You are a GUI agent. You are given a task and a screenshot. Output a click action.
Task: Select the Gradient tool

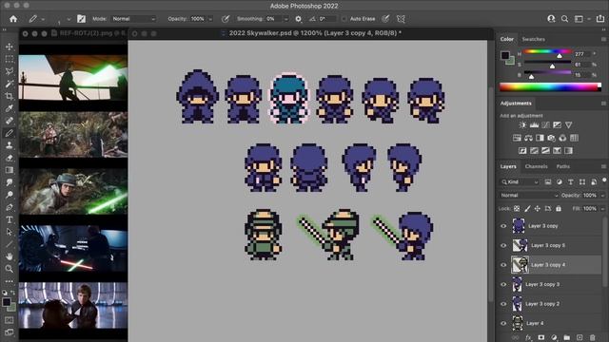tap(10, 170)
